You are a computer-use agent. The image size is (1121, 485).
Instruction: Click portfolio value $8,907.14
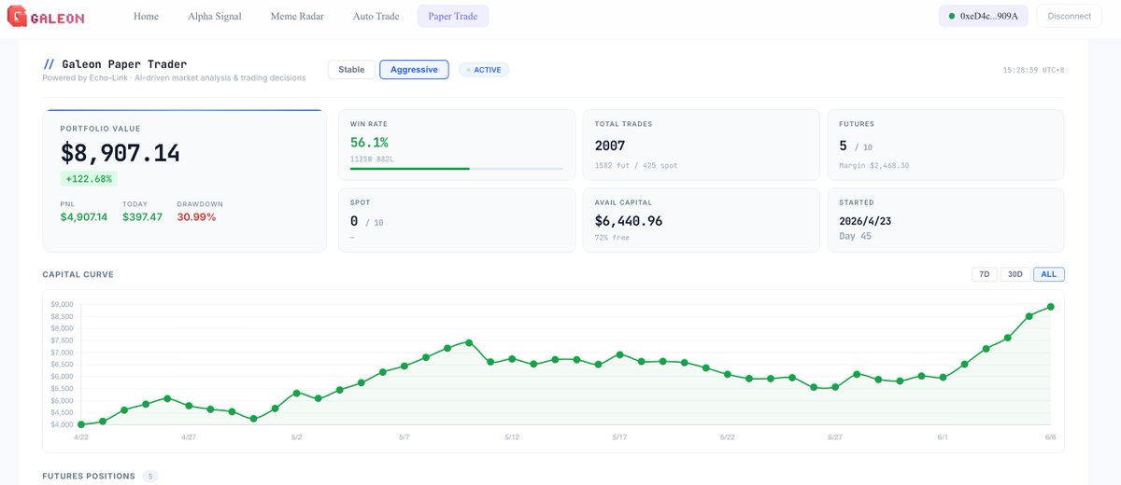[x=121, y=153]
